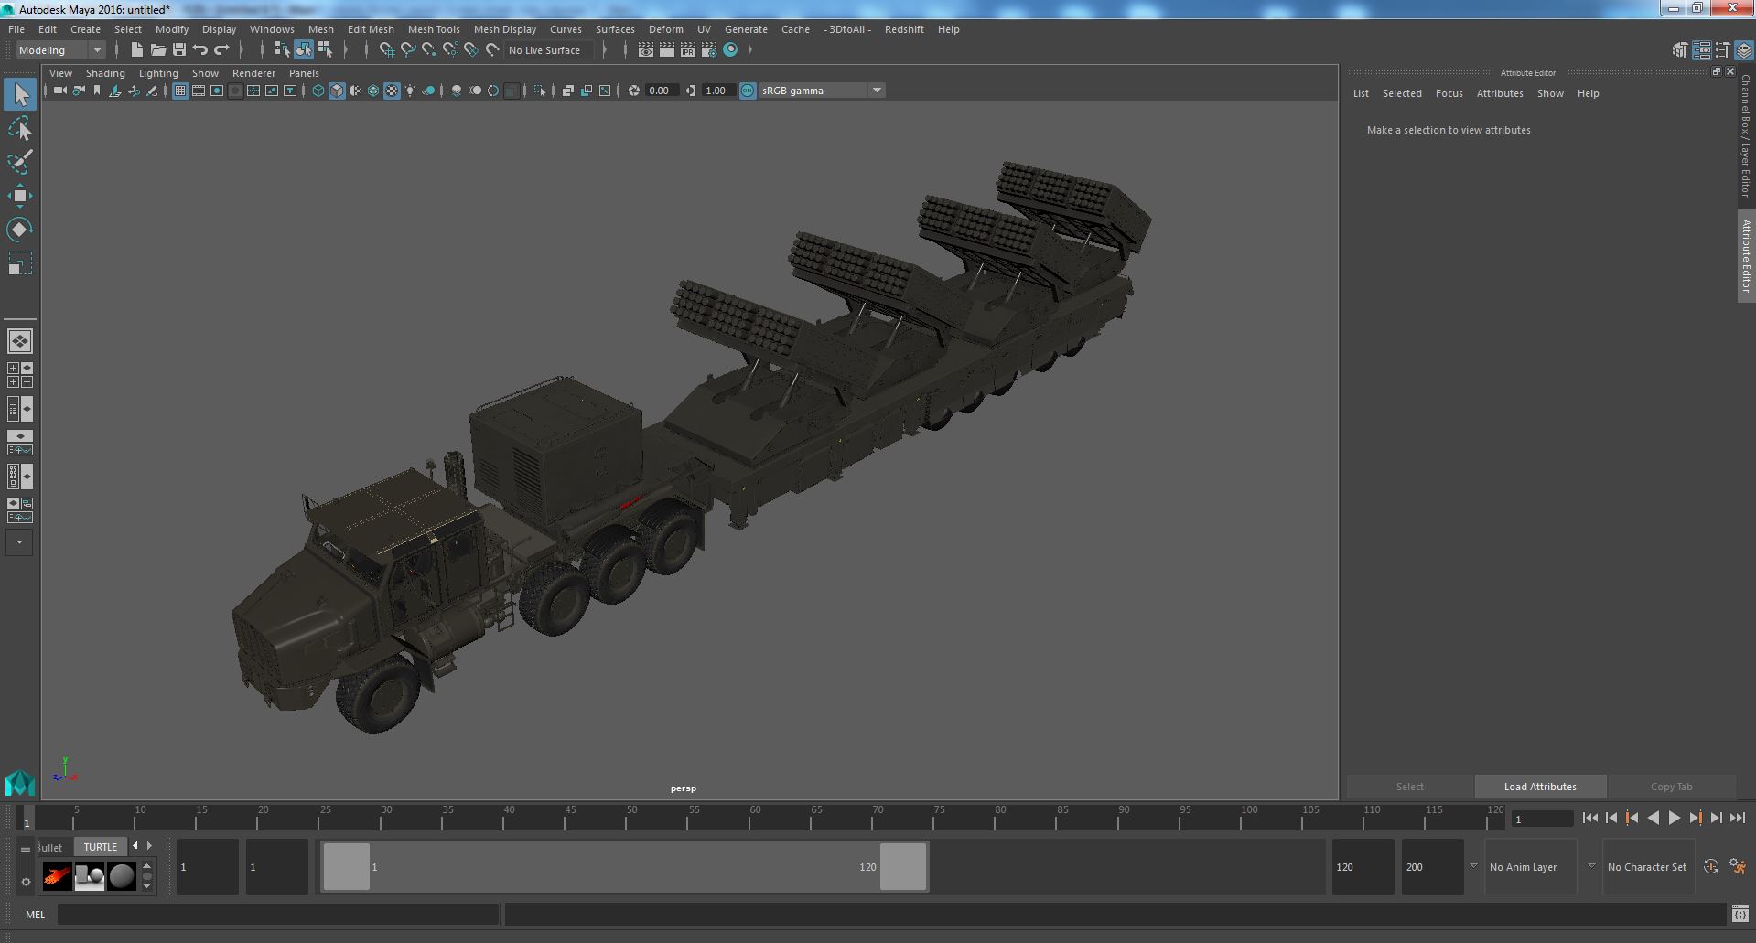This screenshot has height=943, width=1756.
Task: Activate the Move tool
Action: click(x=20, y=196)
